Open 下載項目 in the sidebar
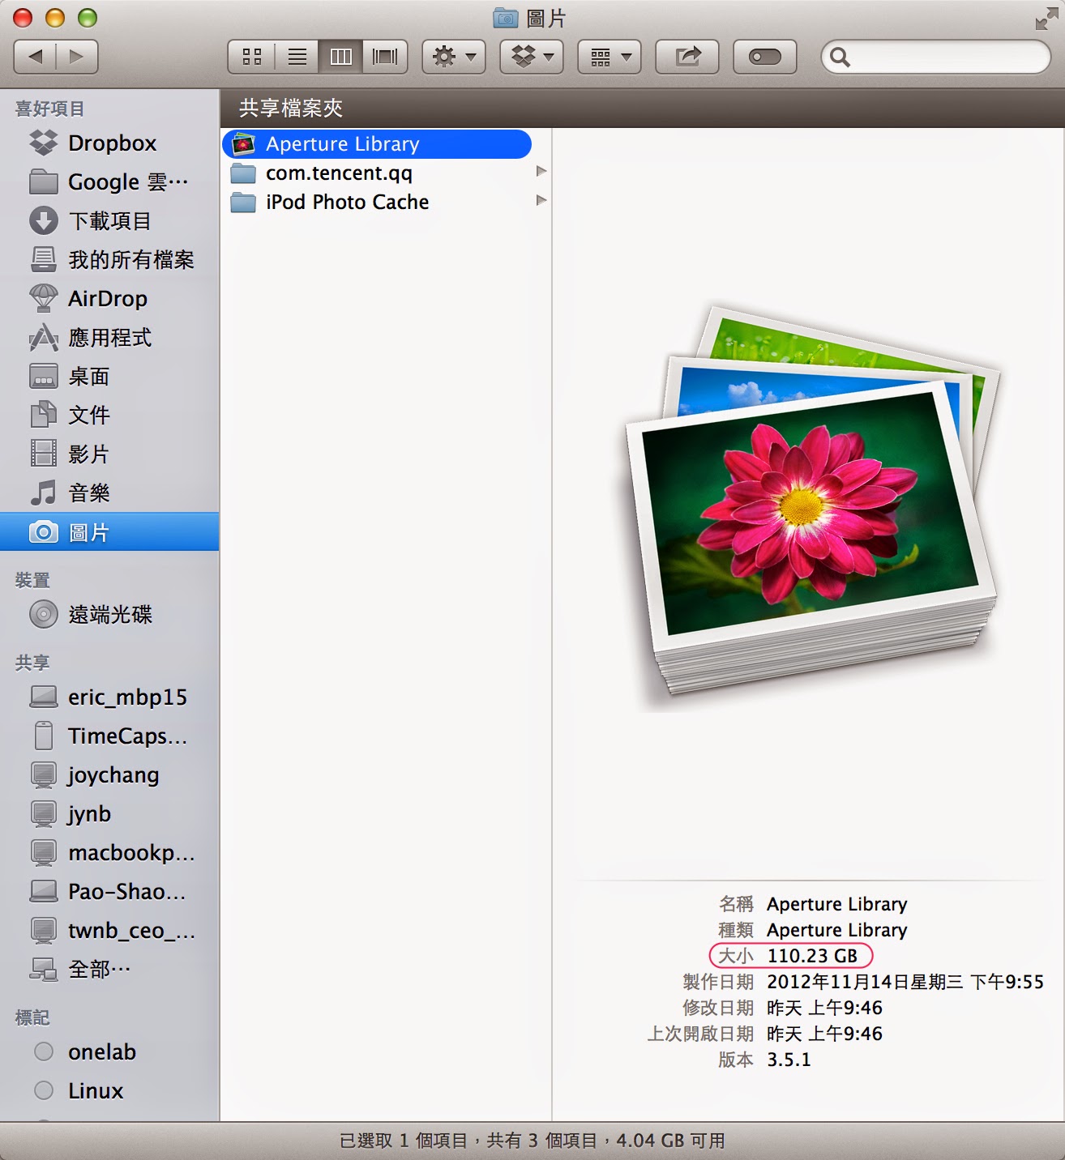The width and height of the screenshot is (1065, 1160). (x=109, y=221)
